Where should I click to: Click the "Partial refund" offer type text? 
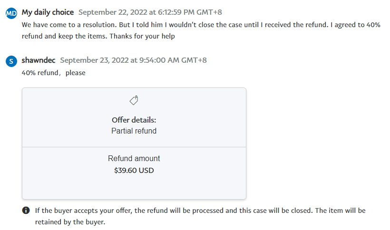pos(134,131)
